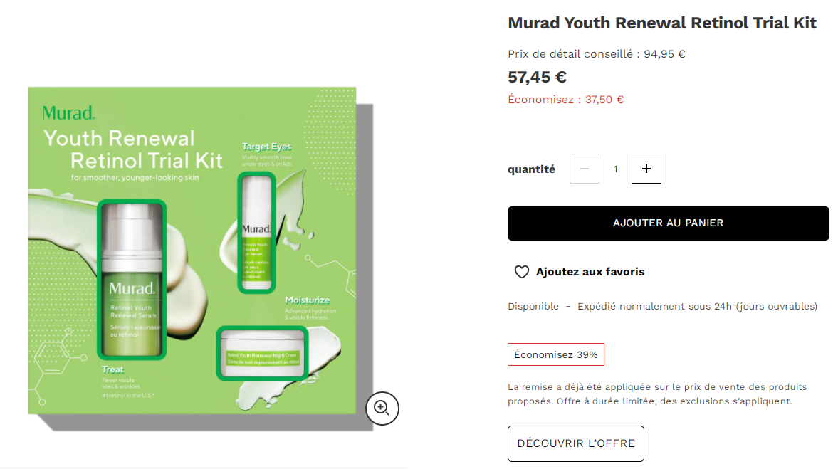Decrease quantity with the minus button
Viewport: 838px width, 469px height.
click(x=584, y=169)
